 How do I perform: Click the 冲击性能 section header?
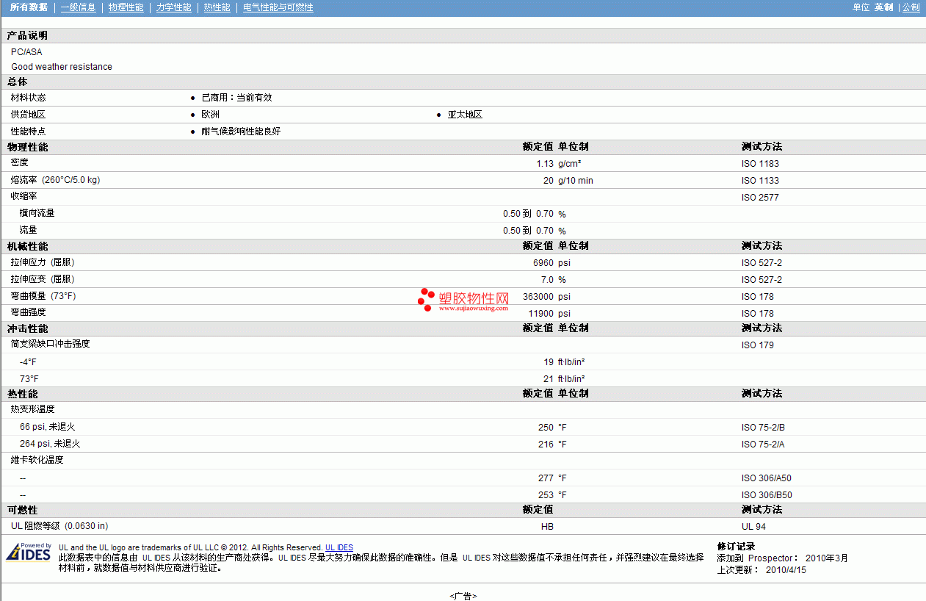(27, 328)
